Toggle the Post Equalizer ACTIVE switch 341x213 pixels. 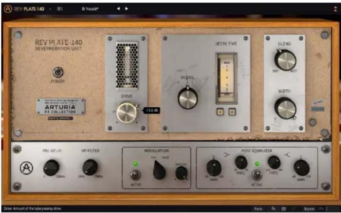click(x=257, y=175)
